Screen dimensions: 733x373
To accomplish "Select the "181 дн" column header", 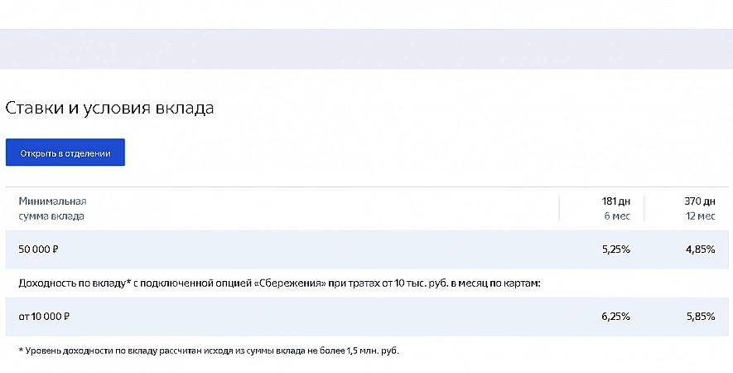I will point(616,201).
